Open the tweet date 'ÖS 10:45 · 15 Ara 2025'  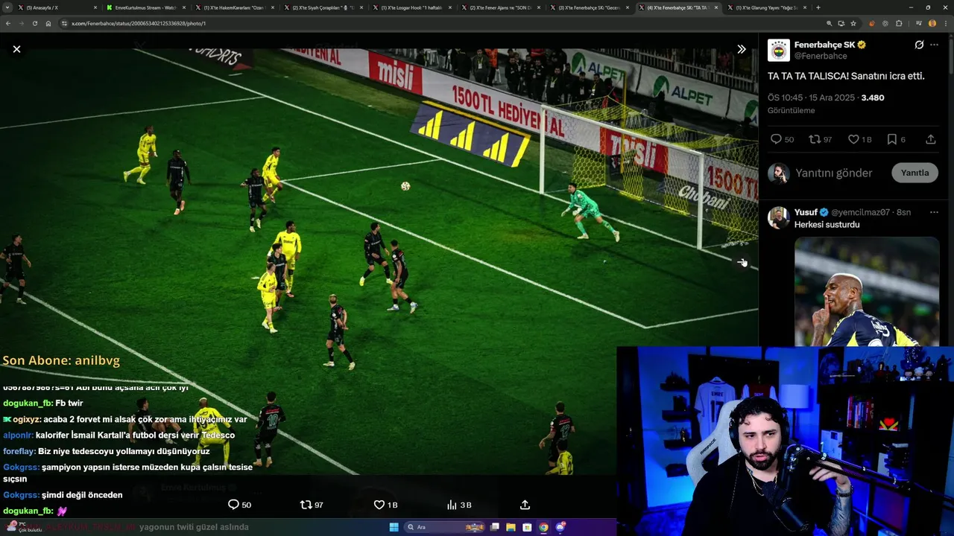click(x=812, y=98)
